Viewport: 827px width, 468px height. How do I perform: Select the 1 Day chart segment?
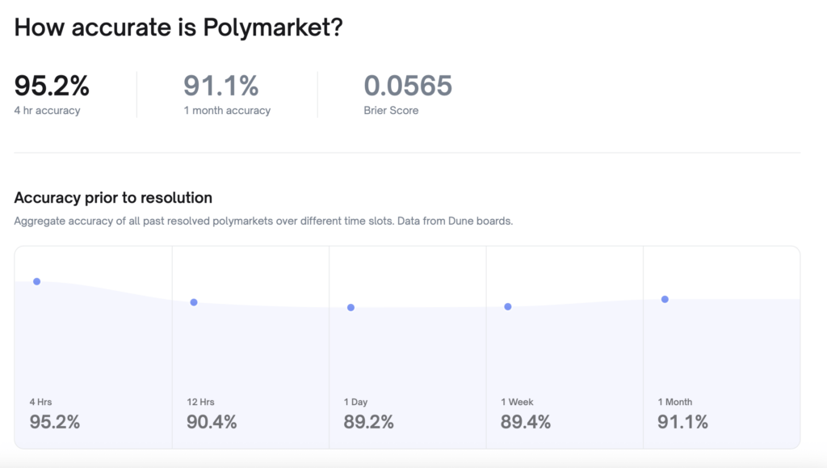click(407, 348)
